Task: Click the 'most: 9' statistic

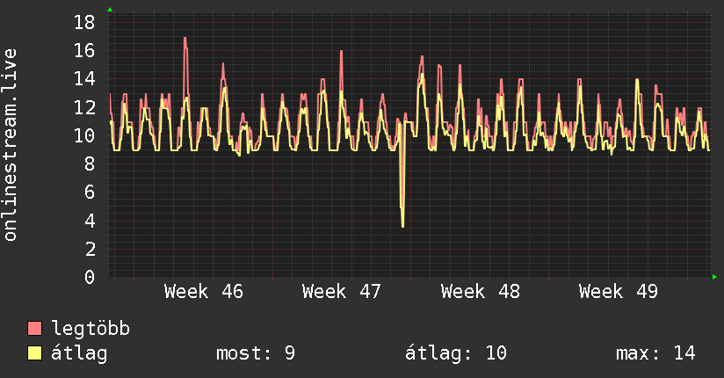Action: (x=256, y=353)
